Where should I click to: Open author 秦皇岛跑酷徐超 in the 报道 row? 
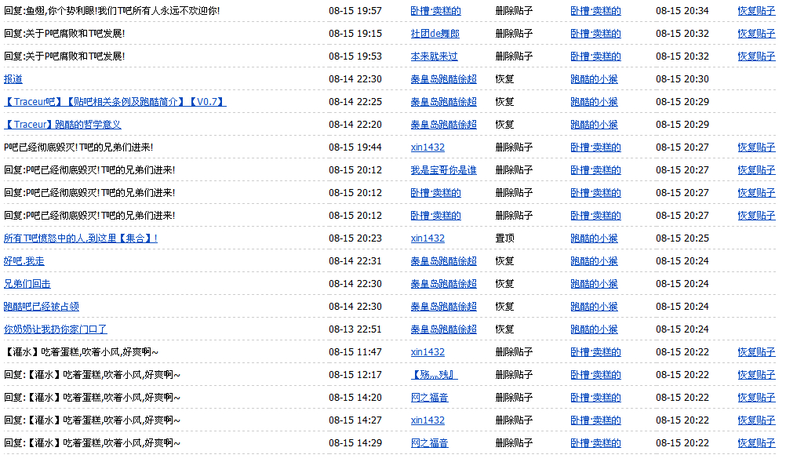coord(444,79)
